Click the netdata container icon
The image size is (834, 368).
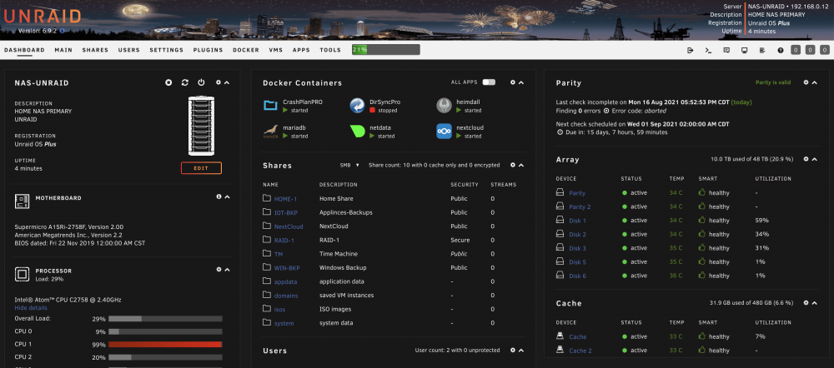357,132
